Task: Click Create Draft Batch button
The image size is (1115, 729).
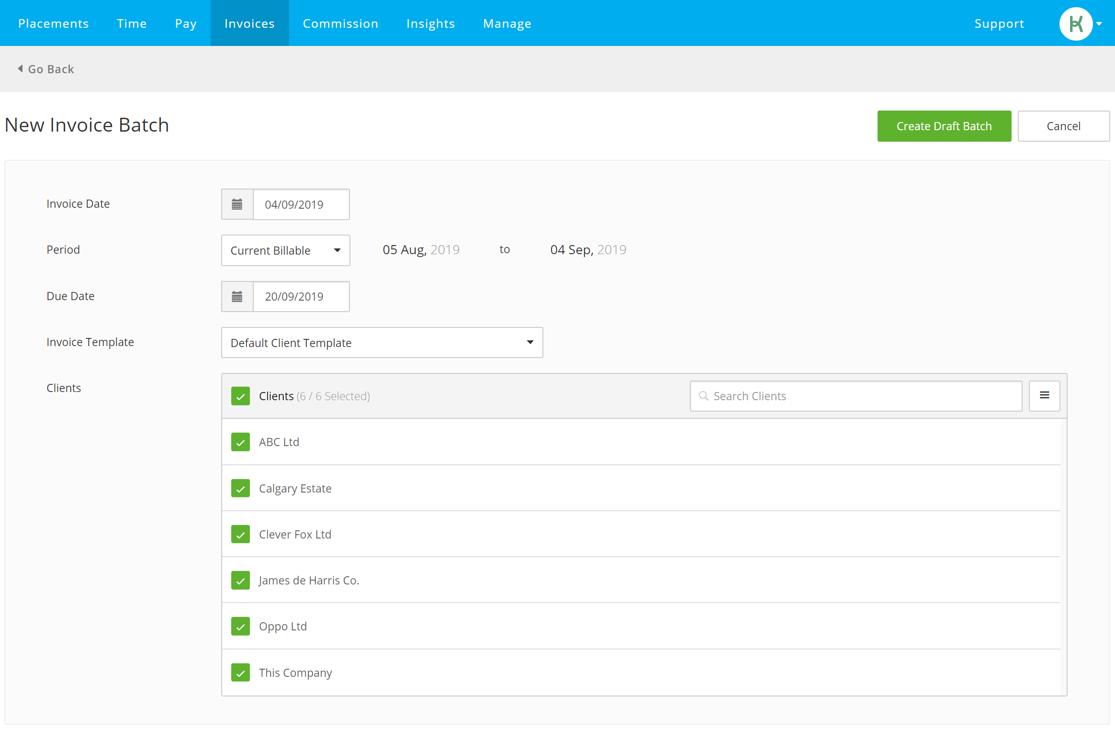Action: 944,126
